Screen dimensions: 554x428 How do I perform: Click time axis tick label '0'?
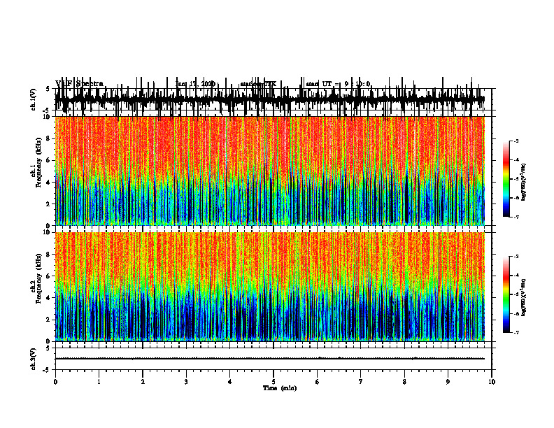[55, 382]
